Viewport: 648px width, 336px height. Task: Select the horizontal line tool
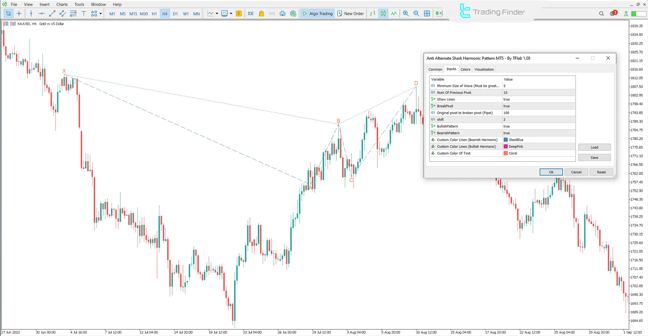click(x=42, y=13)
